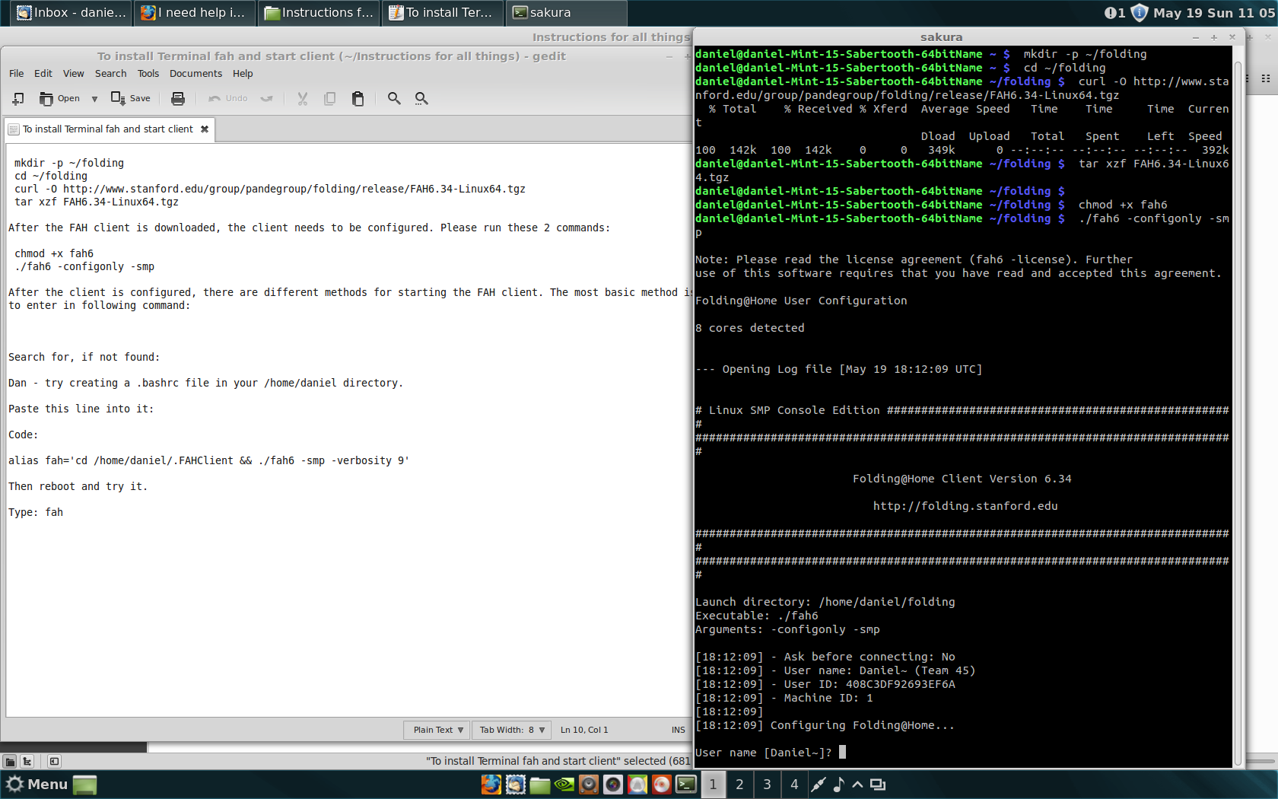The width and height of the screenshot is (1278, 799).
Task: Open the Plain Text language dropdown
Action: click(x=437, y=730)
